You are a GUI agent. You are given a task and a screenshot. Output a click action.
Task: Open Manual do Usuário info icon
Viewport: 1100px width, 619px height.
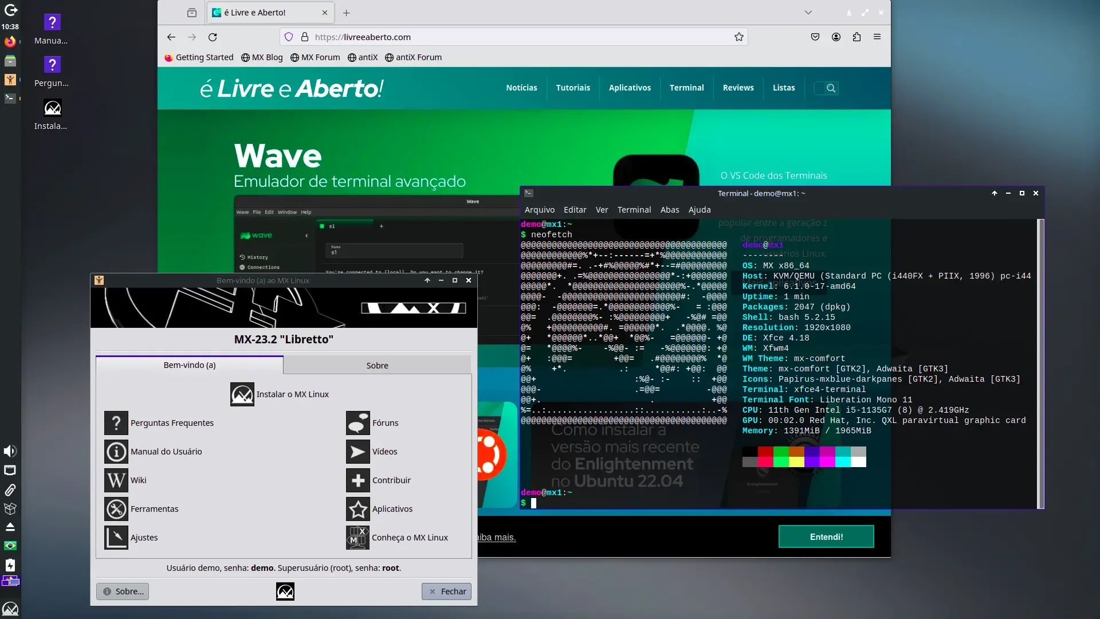(116, 452)
